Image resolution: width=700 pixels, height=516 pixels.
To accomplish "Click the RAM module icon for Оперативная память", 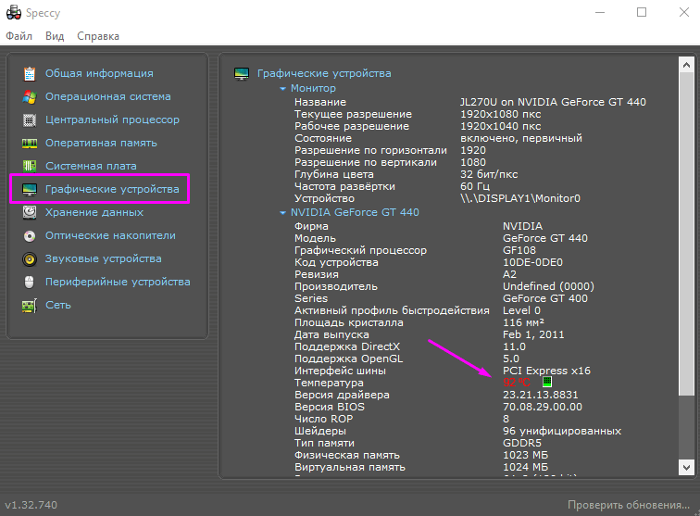I will coord(30,144).
